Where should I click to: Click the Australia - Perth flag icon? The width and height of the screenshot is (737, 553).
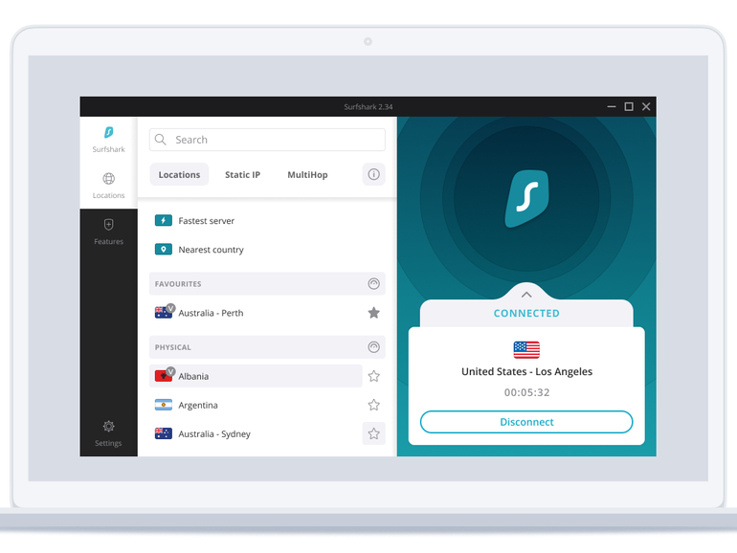[x=164, y=313]
